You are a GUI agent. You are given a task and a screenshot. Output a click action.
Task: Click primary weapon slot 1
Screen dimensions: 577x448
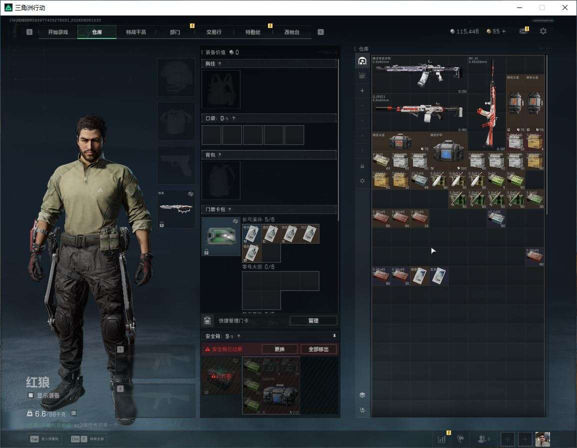tap(155, 361)
